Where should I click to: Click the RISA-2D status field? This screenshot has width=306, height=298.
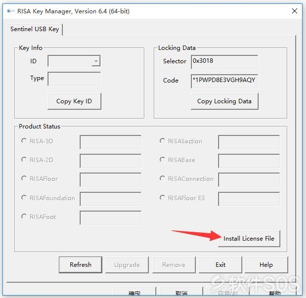click(x=110, y=161)
